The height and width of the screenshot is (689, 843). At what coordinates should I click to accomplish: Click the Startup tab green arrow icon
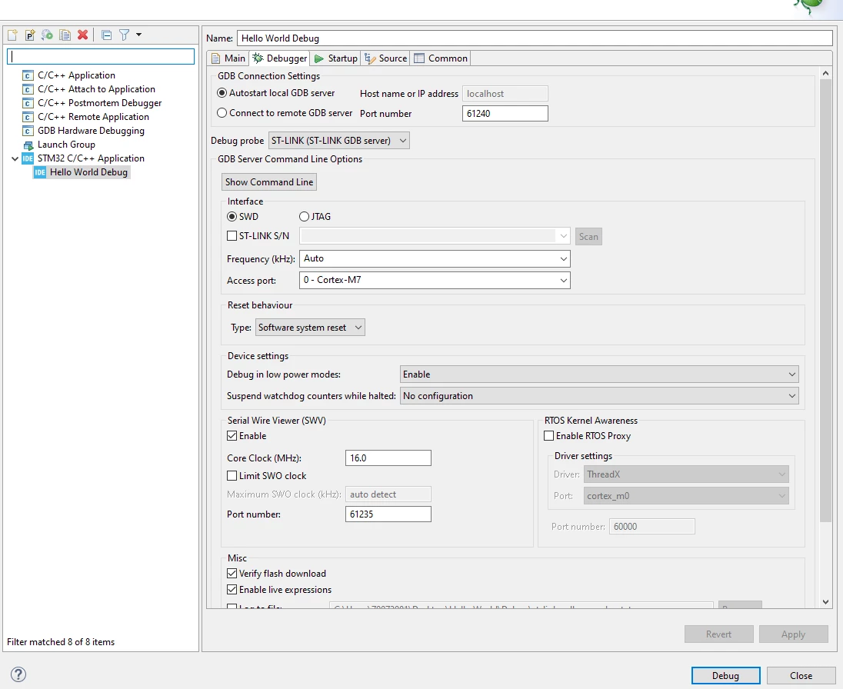coord(319,58)
